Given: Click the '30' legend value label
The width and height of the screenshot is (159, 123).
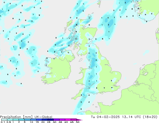Looking at the screenshot, I should pyautogui.click(x=54, y=122).
